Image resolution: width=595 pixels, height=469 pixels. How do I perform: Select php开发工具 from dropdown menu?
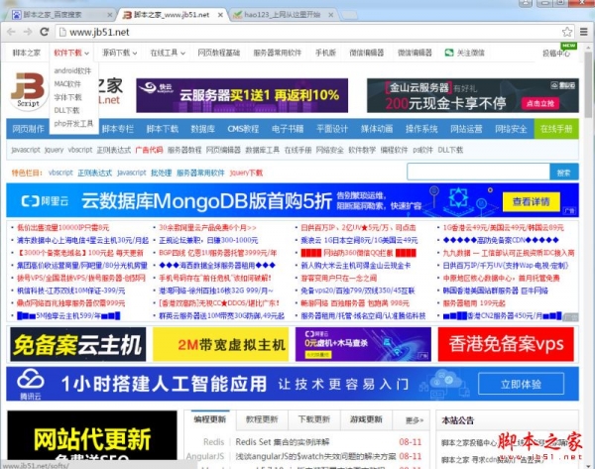click(x=73, y=123)
